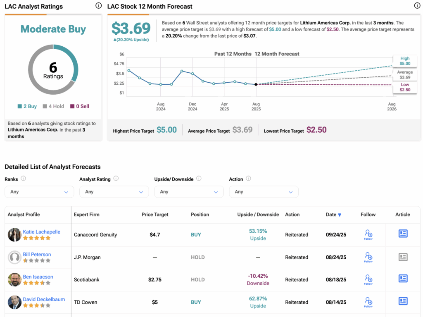This screenshot has width=423, height=317.
Task: Follow analyst Ben Isaacson
Action: coord(368,280)
